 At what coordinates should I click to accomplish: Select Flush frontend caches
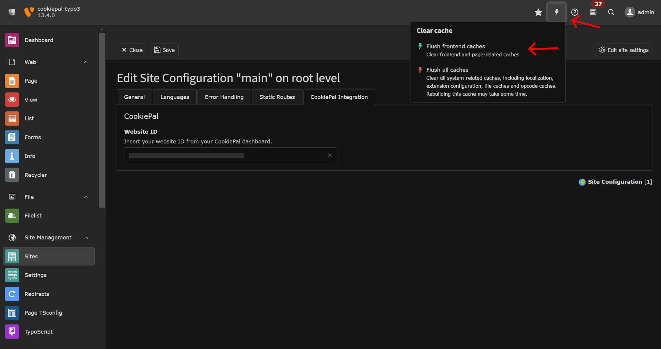coord(455,46)
